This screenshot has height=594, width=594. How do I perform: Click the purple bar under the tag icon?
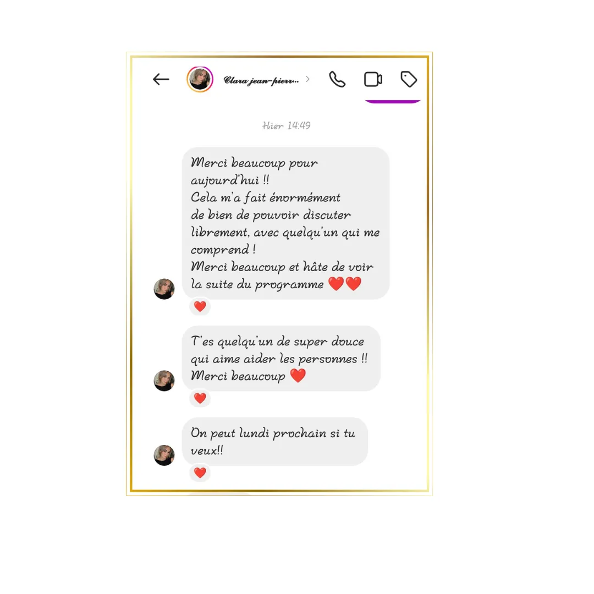click(393, 101)
